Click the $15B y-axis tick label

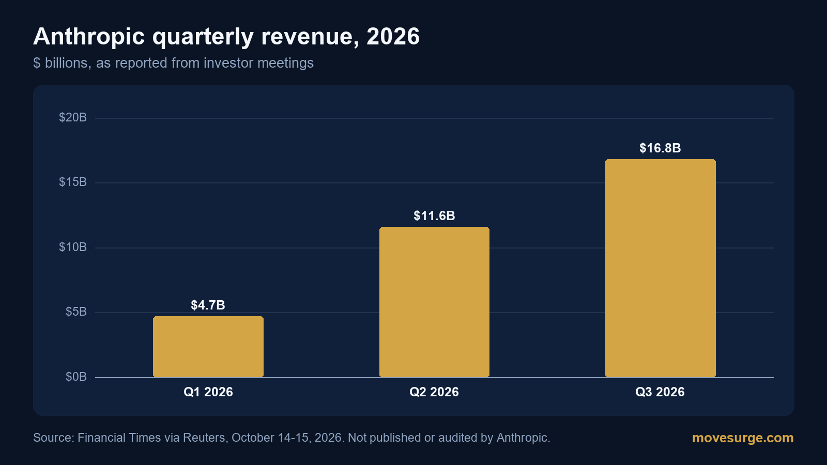point(73,182)
